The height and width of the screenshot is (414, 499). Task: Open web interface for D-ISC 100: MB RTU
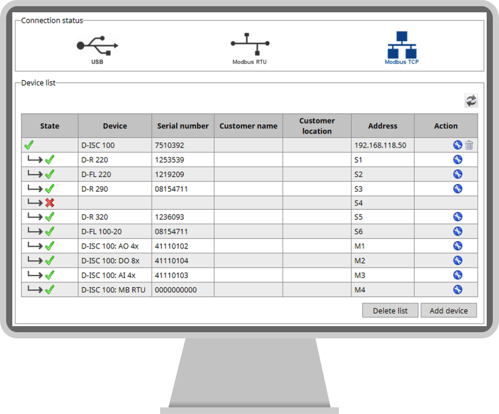pos(458,289)
